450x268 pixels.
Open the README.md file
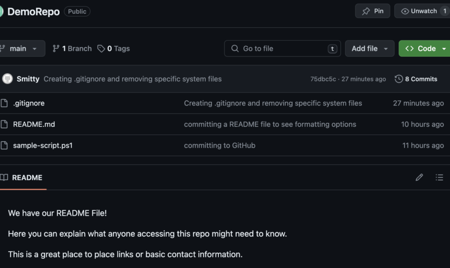34,124
